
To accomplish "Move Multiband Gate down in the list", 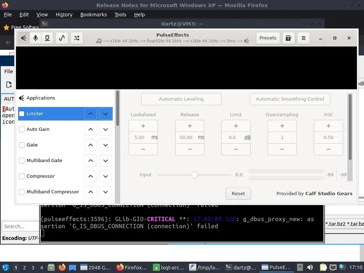I will pos(105,161).
